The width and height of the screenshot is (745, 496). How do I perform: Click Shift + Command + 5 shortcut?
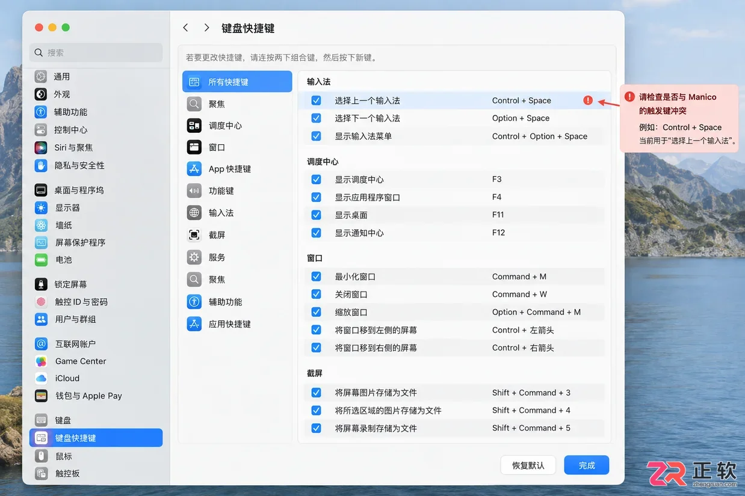point(531,428)
